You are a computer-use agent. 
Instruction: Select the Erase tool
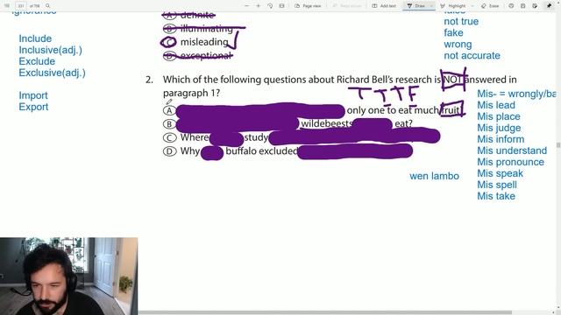point(490,6)
